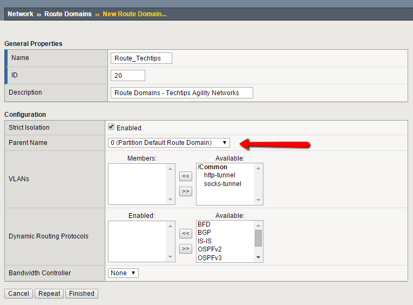Remove protocol from Enabled list arrow
The width and height of the screenshot is (413, 305).
click(x=186, y=248)
